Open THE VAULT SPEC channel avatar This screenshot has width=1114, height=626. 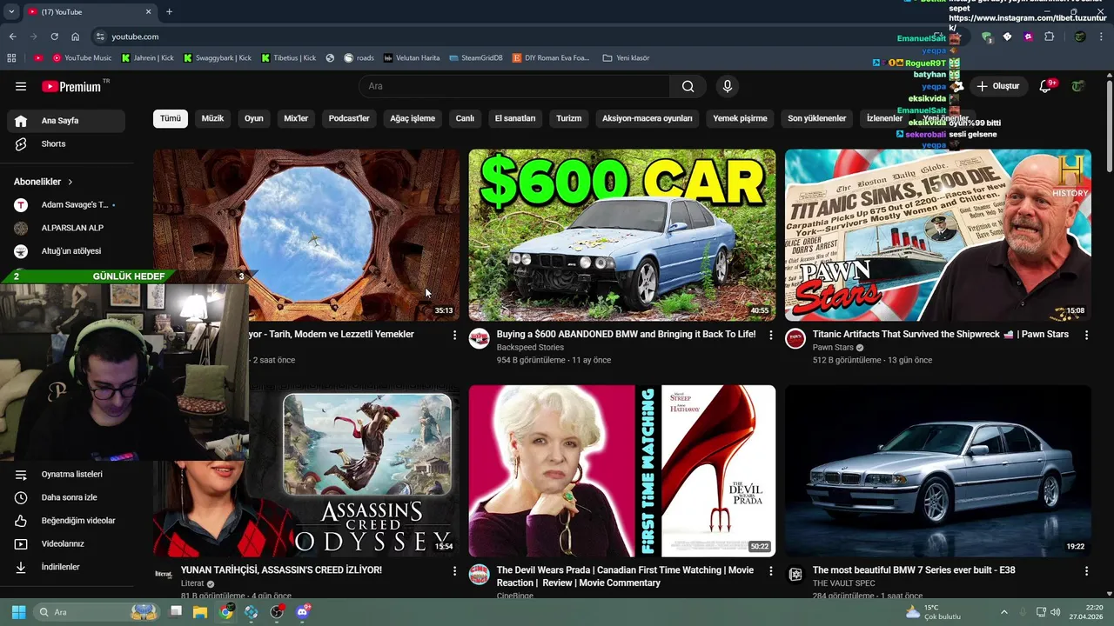point(795,575)
